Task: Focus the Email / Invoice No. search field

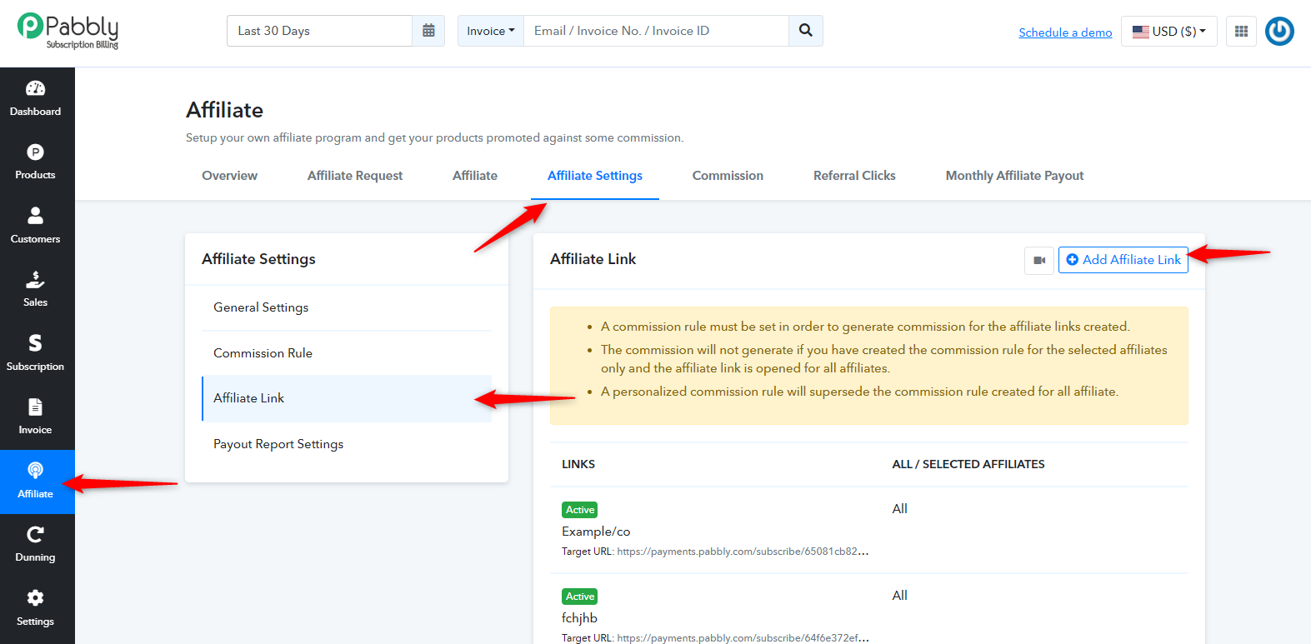Action: tap(656, 31)
